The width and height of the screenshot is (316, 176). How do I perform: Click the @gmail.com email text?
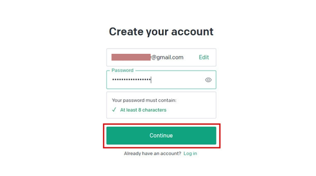(x=167, y=58)
